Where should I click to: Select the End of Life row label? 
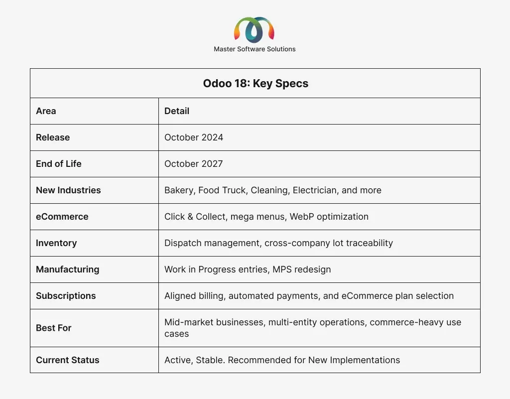[x=59, y=164]
